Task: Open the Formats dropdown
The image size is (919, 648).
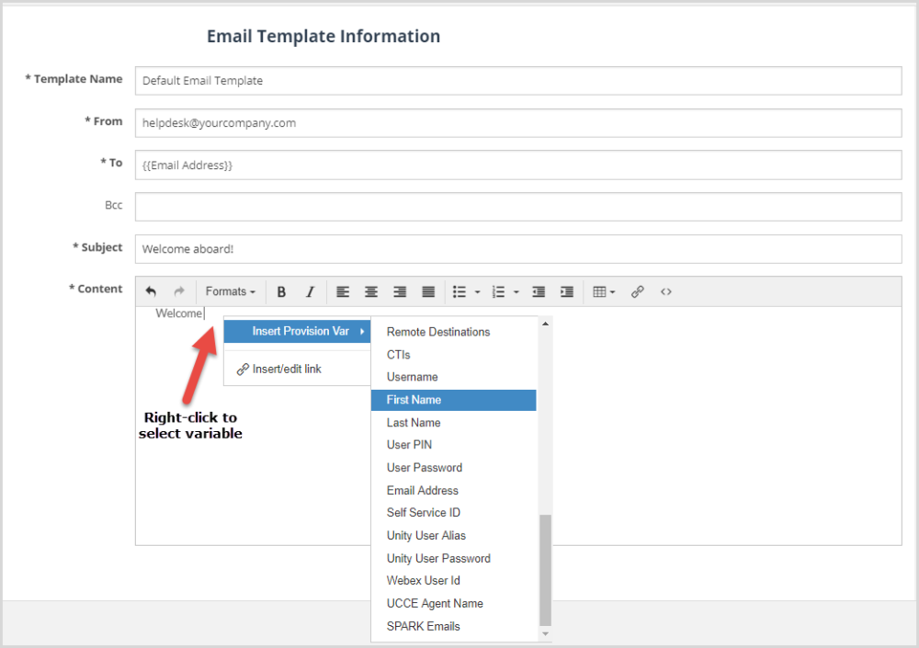Action: (231, 291)
